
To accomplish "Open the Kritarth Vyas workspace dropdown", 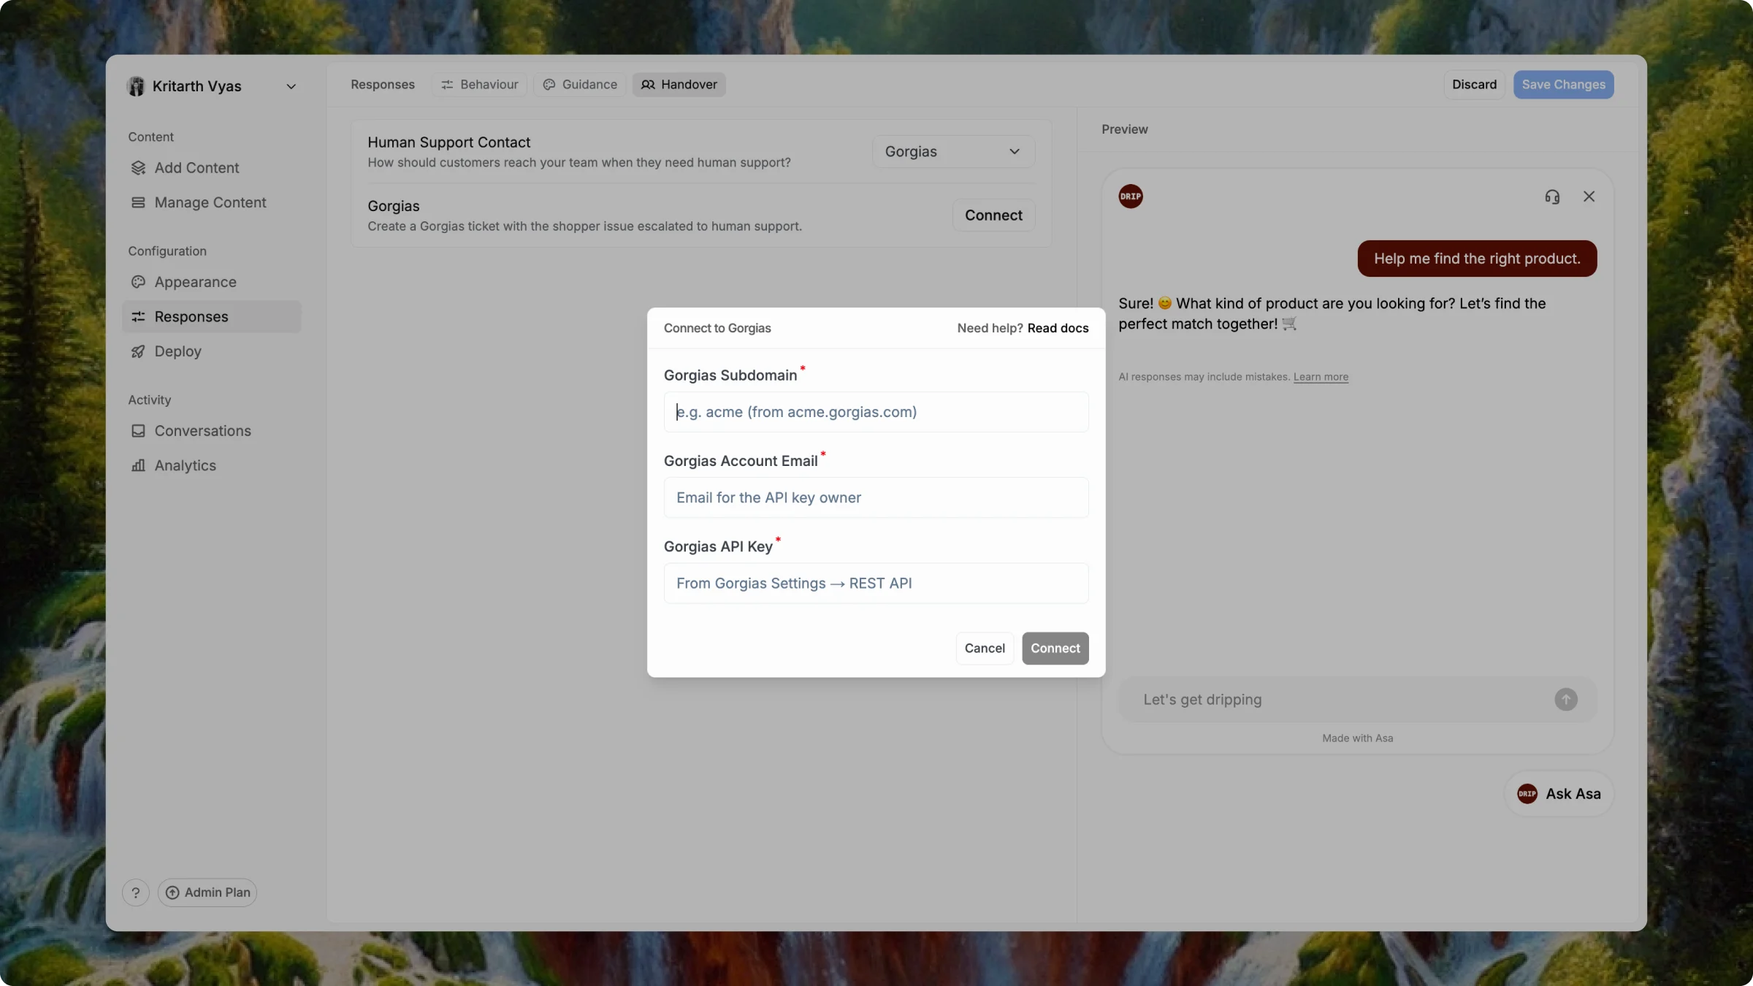I will coord(212,86).
